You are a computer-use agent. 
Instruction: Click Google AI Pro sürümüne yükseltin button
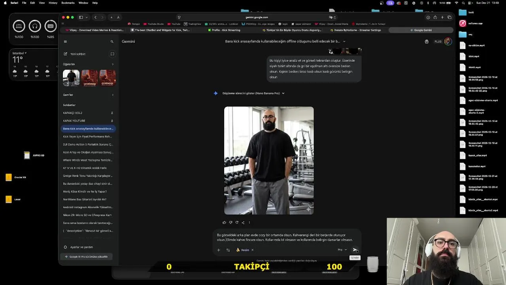point(87,256)
